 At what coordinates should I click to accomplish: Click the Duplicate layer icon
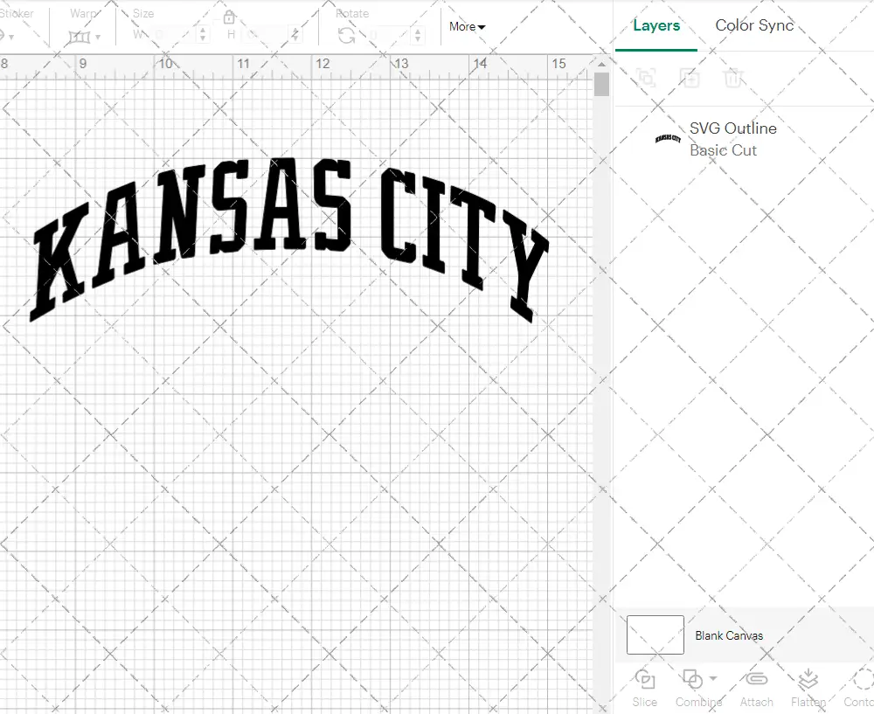click(x=690, y=78)
